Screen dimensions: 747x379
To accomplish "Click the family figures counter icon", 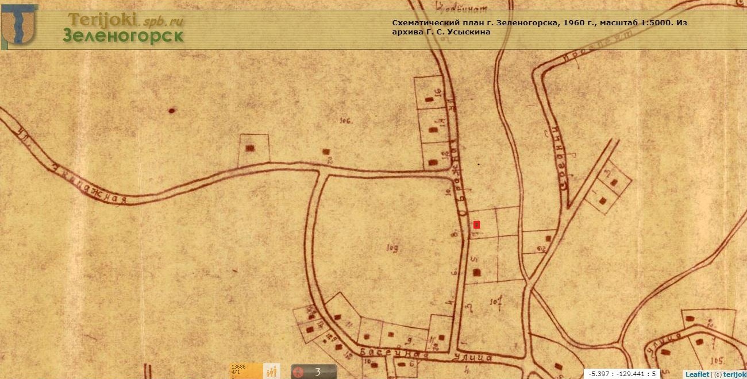I will [x=272, y=371].
